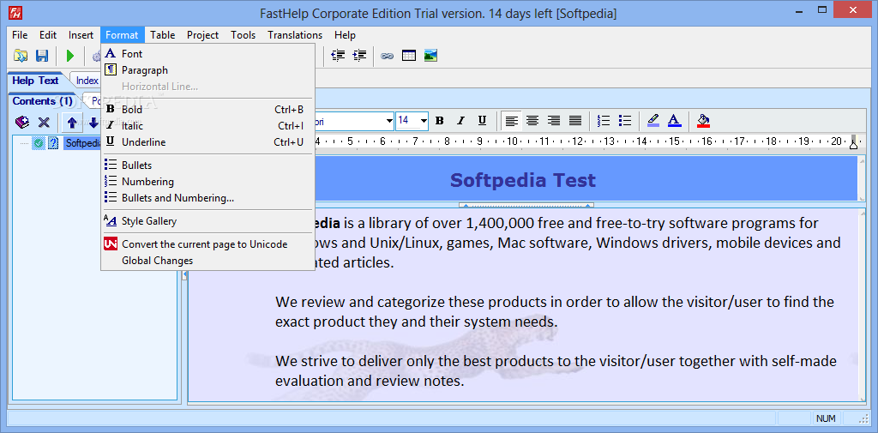Choose Convert the current page to Unicode
Image resolution: width=878 pixels, height=433 pixels.
207,244
